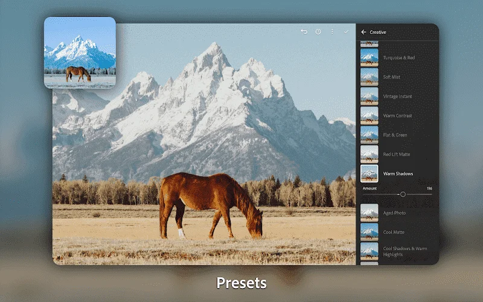This screenshot has width=483, height=302.
Task: Click the Flat & Green label
Action: coord(395,135)
